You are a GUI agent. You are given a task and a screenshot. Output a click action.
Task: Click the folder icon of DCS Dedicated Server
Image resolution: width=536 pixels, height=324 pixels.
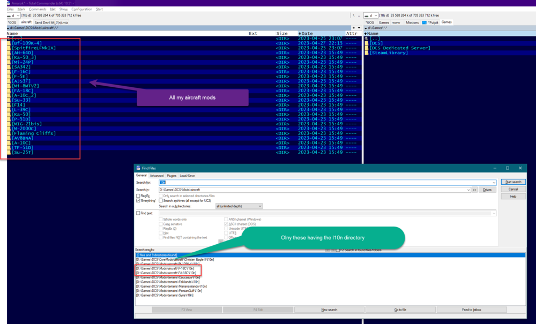pos(367,48)
